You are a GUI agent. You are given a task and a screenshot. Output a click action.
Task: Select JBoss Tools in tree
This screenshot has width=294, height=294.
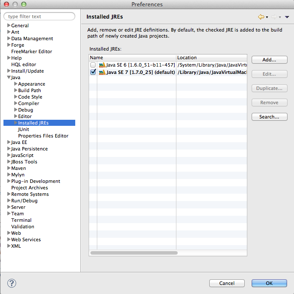click(x=24, y=162)
